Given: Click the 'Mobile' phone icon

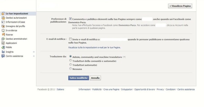Looking at the screenshot, I should [x=3, y=47].
